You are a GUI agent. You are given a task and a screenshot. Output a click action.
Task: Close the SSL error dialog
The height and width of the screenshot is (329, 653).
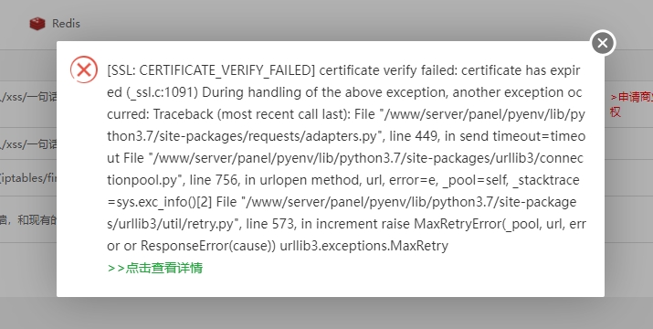pyautogui.click(x=602, y=43)
